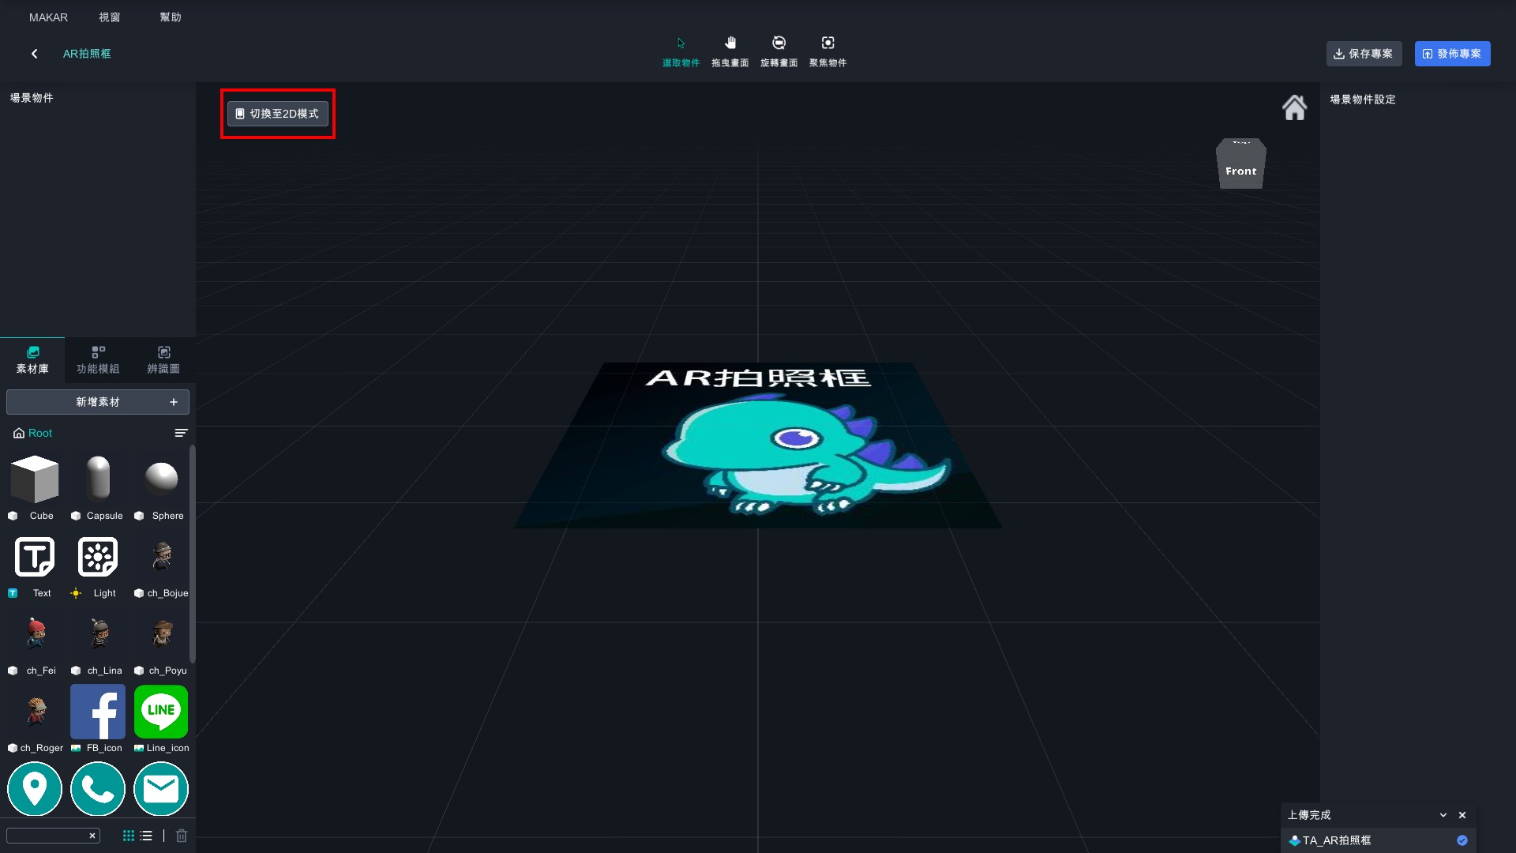Reset view with the home icon
This screenshot has height=853, width=1516.
pyautogui.click(x=1294, y=107)
